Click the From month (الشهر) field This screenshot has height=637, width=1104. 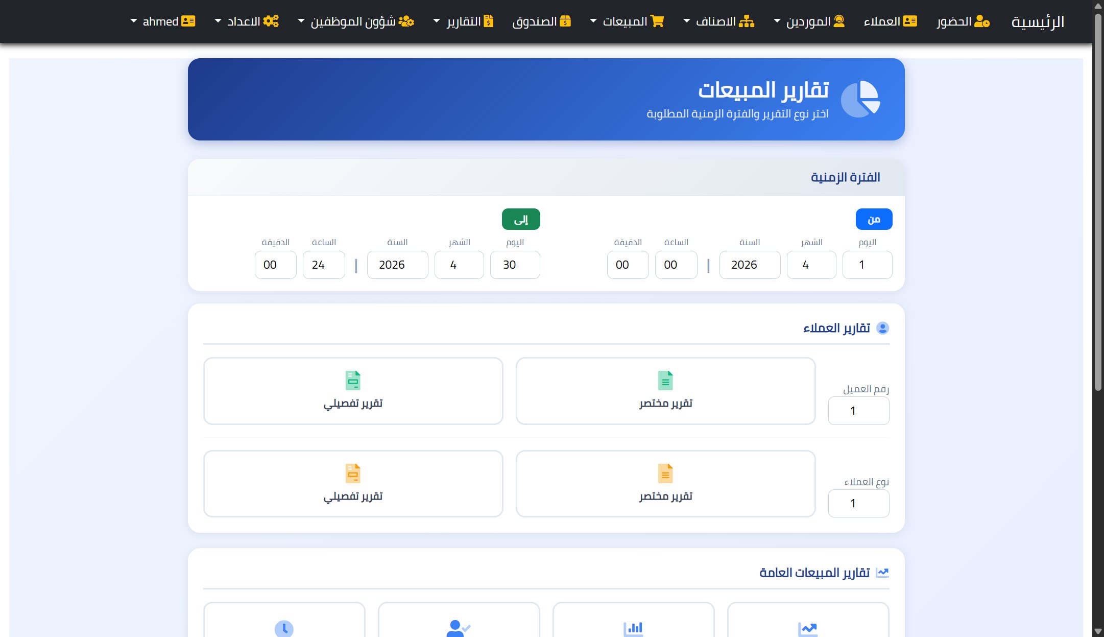(811, 265)
